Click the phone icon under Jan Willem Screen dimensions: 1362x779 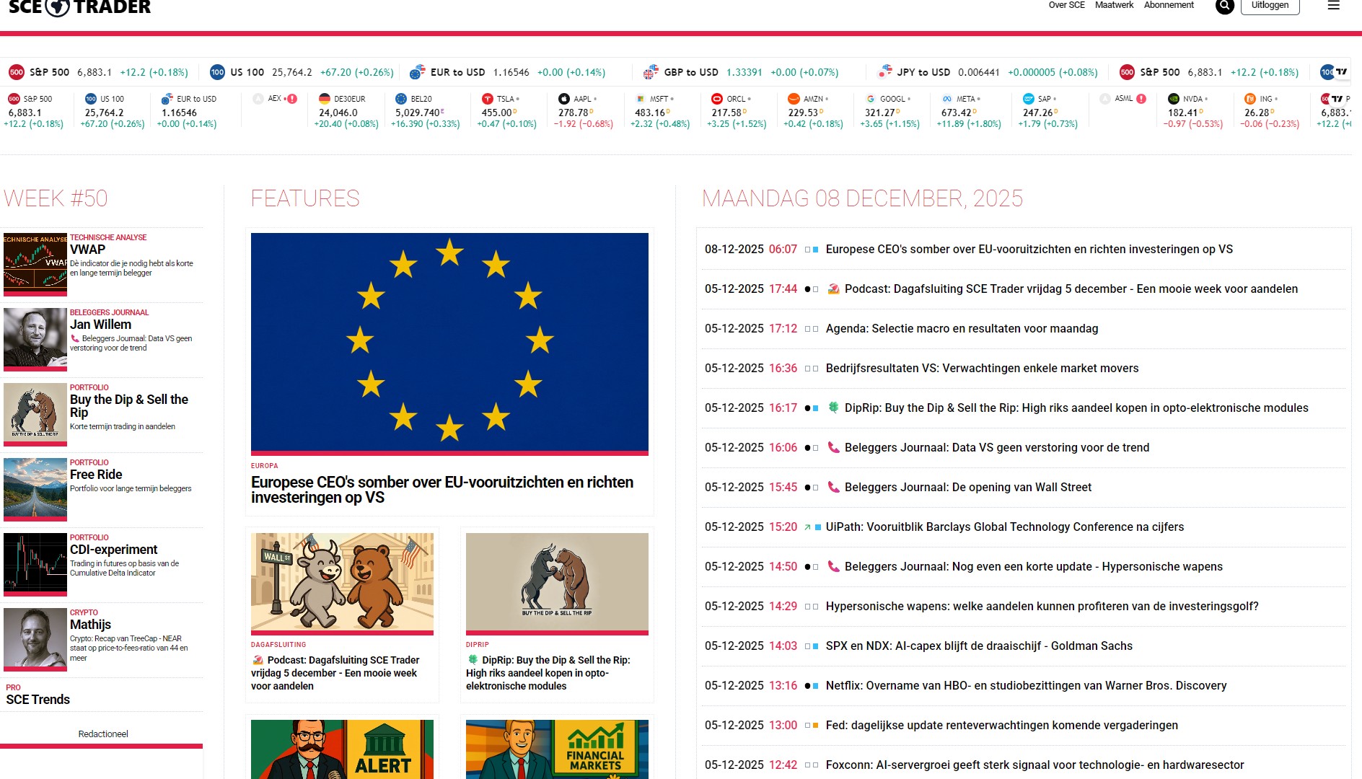[x=74, y=339]
